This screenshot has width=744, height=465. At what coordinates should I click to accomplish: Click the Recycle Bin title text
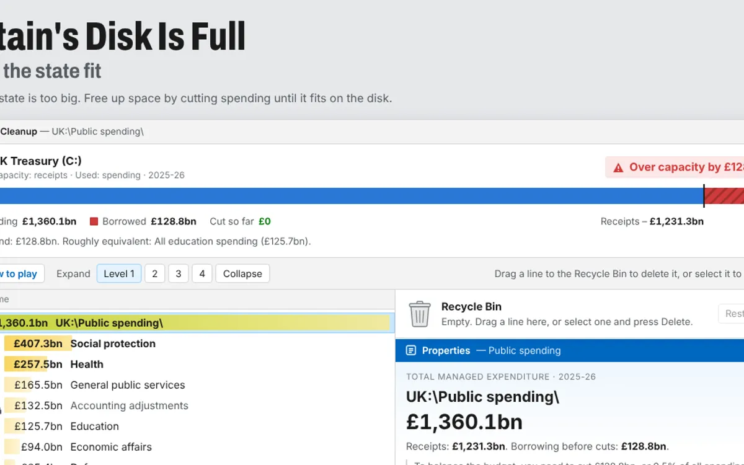(471, 307)
